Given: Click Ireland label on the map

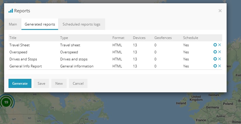Looking at the screenshot, I should [181, 103].
